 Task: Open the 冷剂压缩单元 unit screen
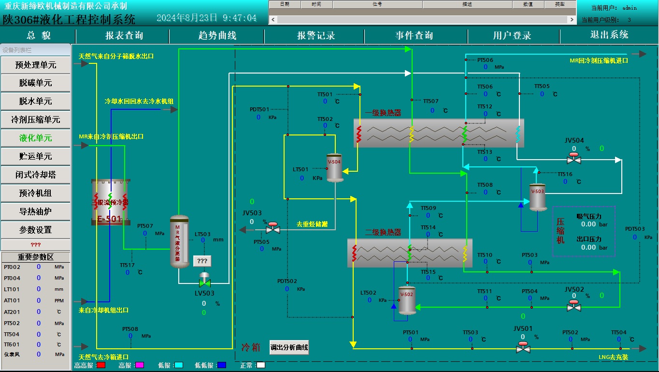click(x=36, y=119)
